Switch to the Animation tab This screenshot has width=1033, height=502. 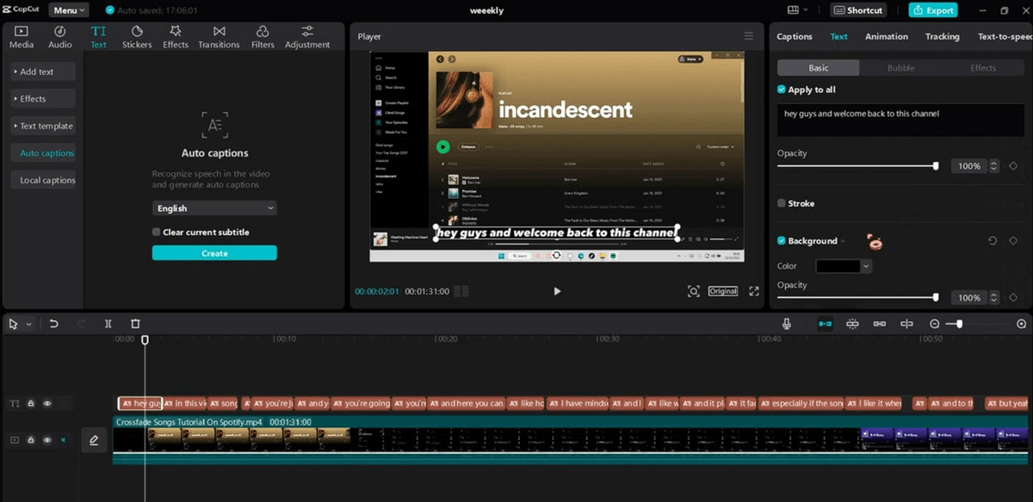887,36
